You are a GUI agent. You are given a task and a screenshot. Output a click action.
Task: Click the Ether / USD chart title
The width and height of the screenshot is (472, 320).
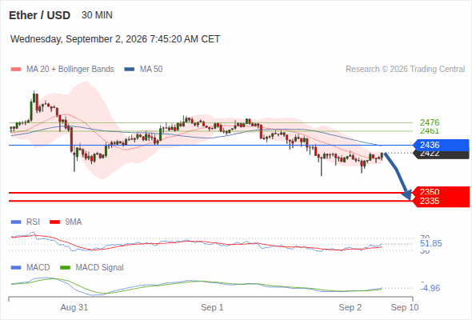[39, 15]
